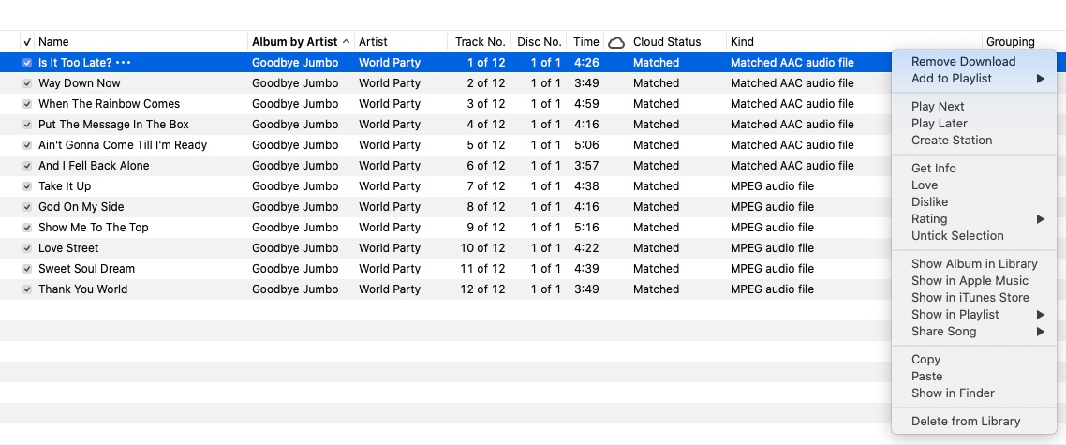Viewport: 1066px width, 445px height.
Task: Click the 7 of 12 track number
Action: pos(486,186)
